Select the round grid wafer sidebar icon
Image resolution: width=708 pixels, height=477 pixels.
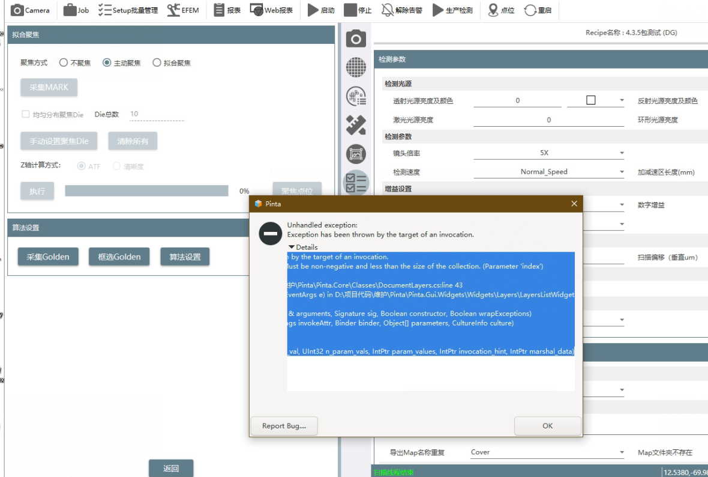pos(356,67)
